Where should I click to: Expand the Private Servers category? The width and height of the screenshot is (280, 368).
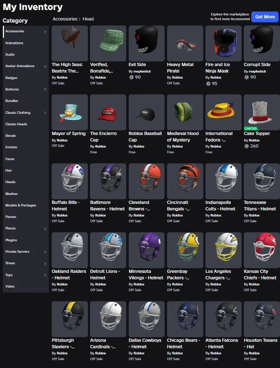tap(45, 252)
